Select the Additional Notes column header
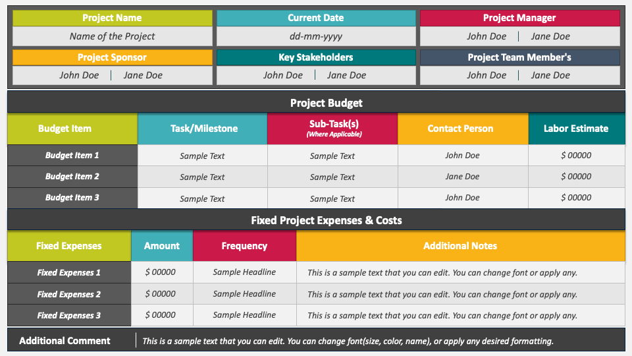This screenshot has height=356, width=632. click(x=460, y=246)
